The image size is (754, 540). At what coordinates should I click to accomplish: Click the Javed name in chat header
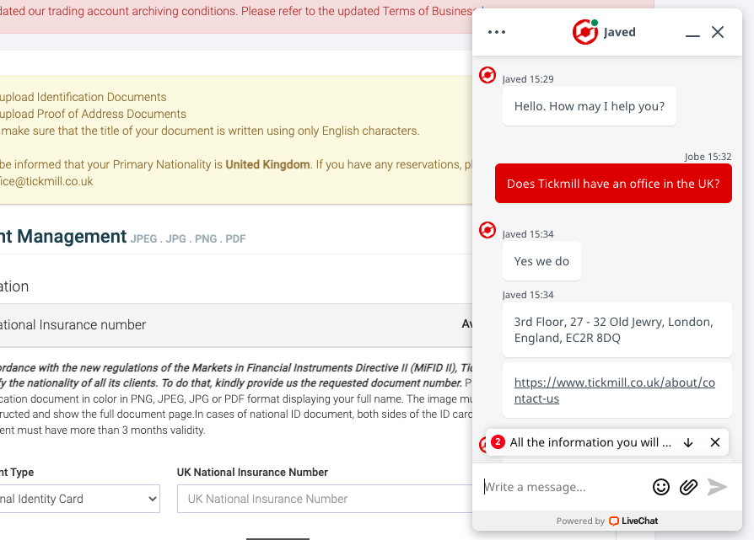point(619,32)
